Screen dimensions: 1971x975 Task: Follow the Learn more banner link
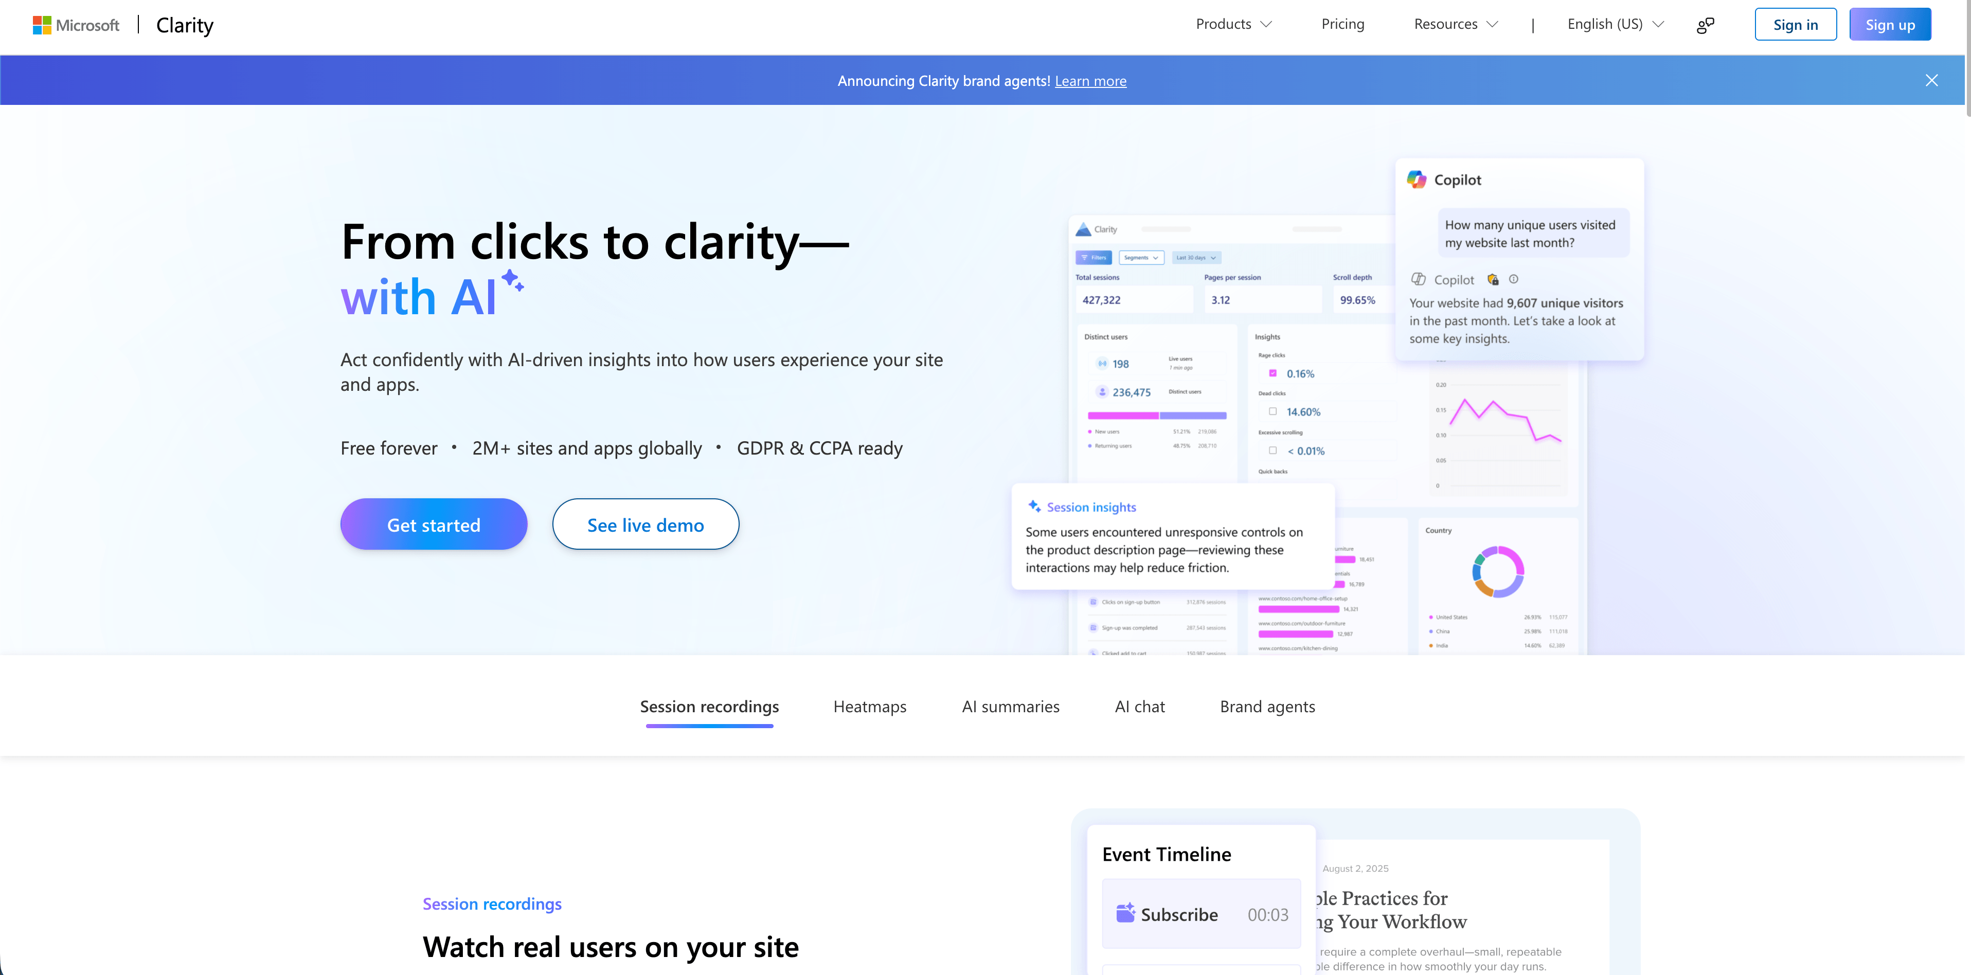click(x=1090, y=81)
